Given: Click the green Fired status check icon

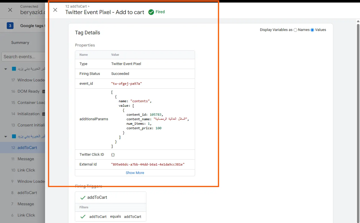Looking at the screenshot, I should pyautogui.click(x=151, y=12).
